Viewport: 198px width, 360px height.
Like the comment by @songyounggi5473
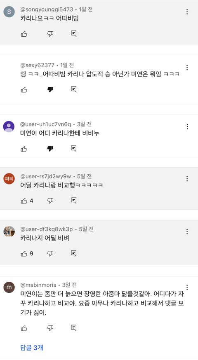point(24,34)
